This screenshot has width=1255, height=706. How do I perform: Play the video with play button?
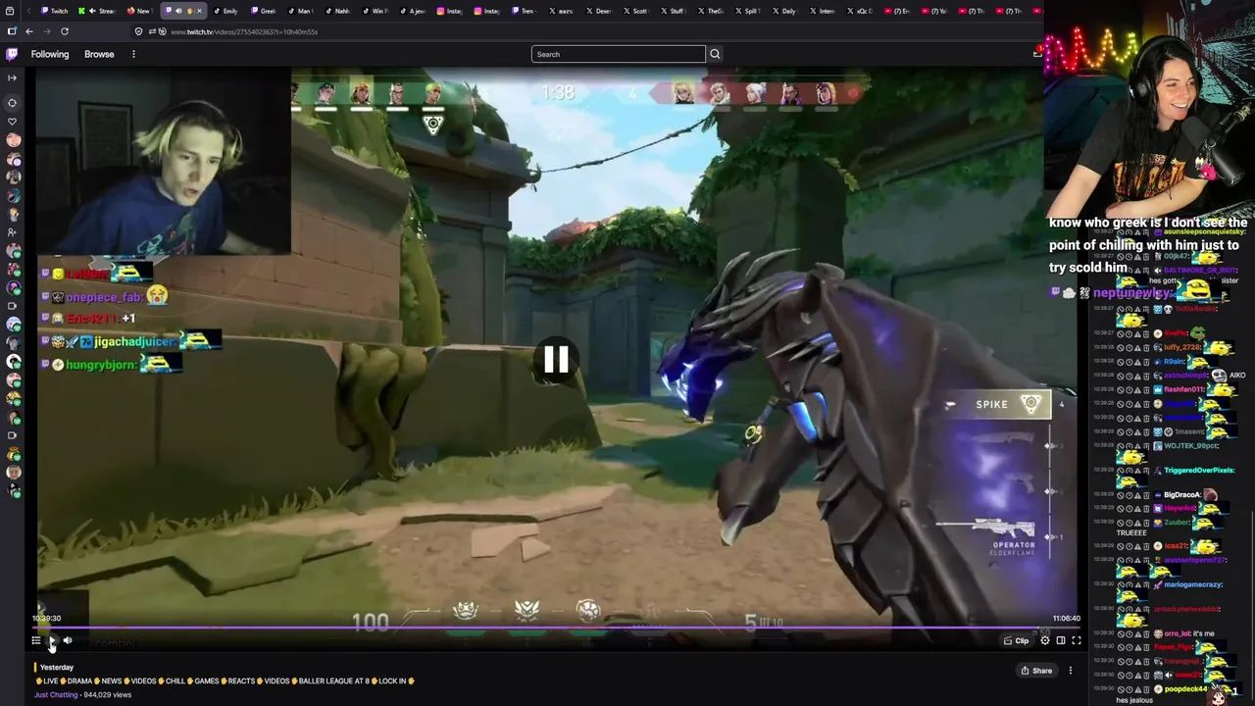[x=52, y=640]
